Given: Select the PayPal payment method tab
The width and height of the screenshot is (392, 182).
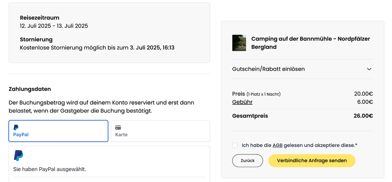Looking at the screenshot, I should 58,131.
